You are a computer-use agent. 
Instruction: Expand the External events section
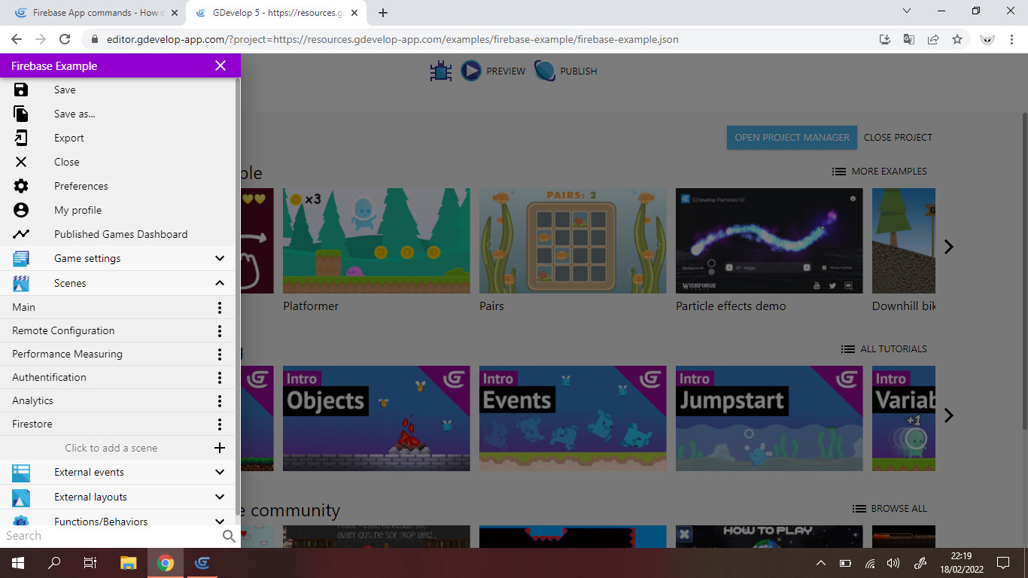click(x=220, y=472)
